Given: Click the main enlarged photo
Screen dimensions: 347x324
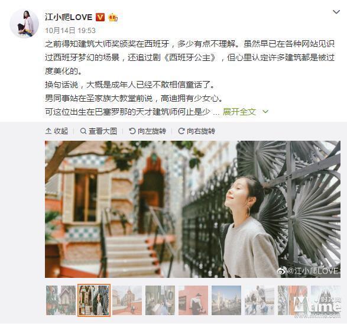Looking at the screenshot, I should 193,209.
